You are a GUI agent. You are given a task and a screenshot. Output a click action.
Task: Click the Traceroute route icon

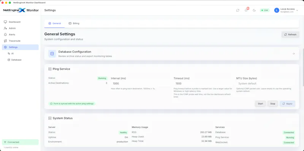click(x=5, y=41)
